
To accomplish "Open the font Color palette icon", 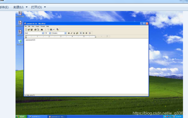I will pos(77,33).
